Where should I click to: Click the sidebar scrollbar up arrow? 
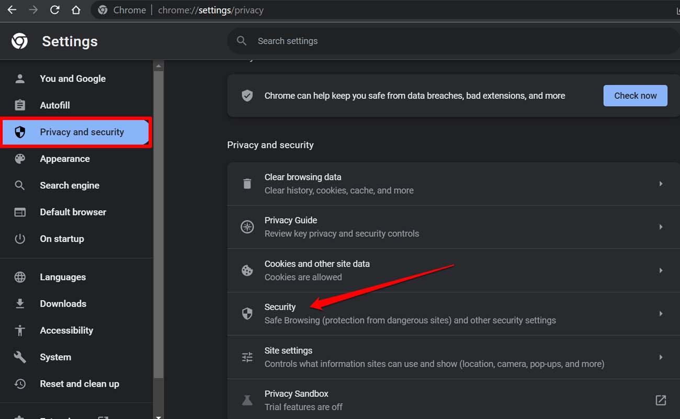coord(158,66)
